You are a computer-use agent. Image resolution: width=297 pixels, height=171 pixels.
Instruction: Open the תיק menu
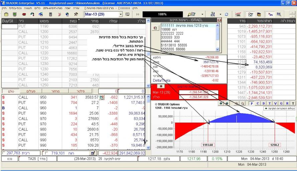click(x=4, y=8)
